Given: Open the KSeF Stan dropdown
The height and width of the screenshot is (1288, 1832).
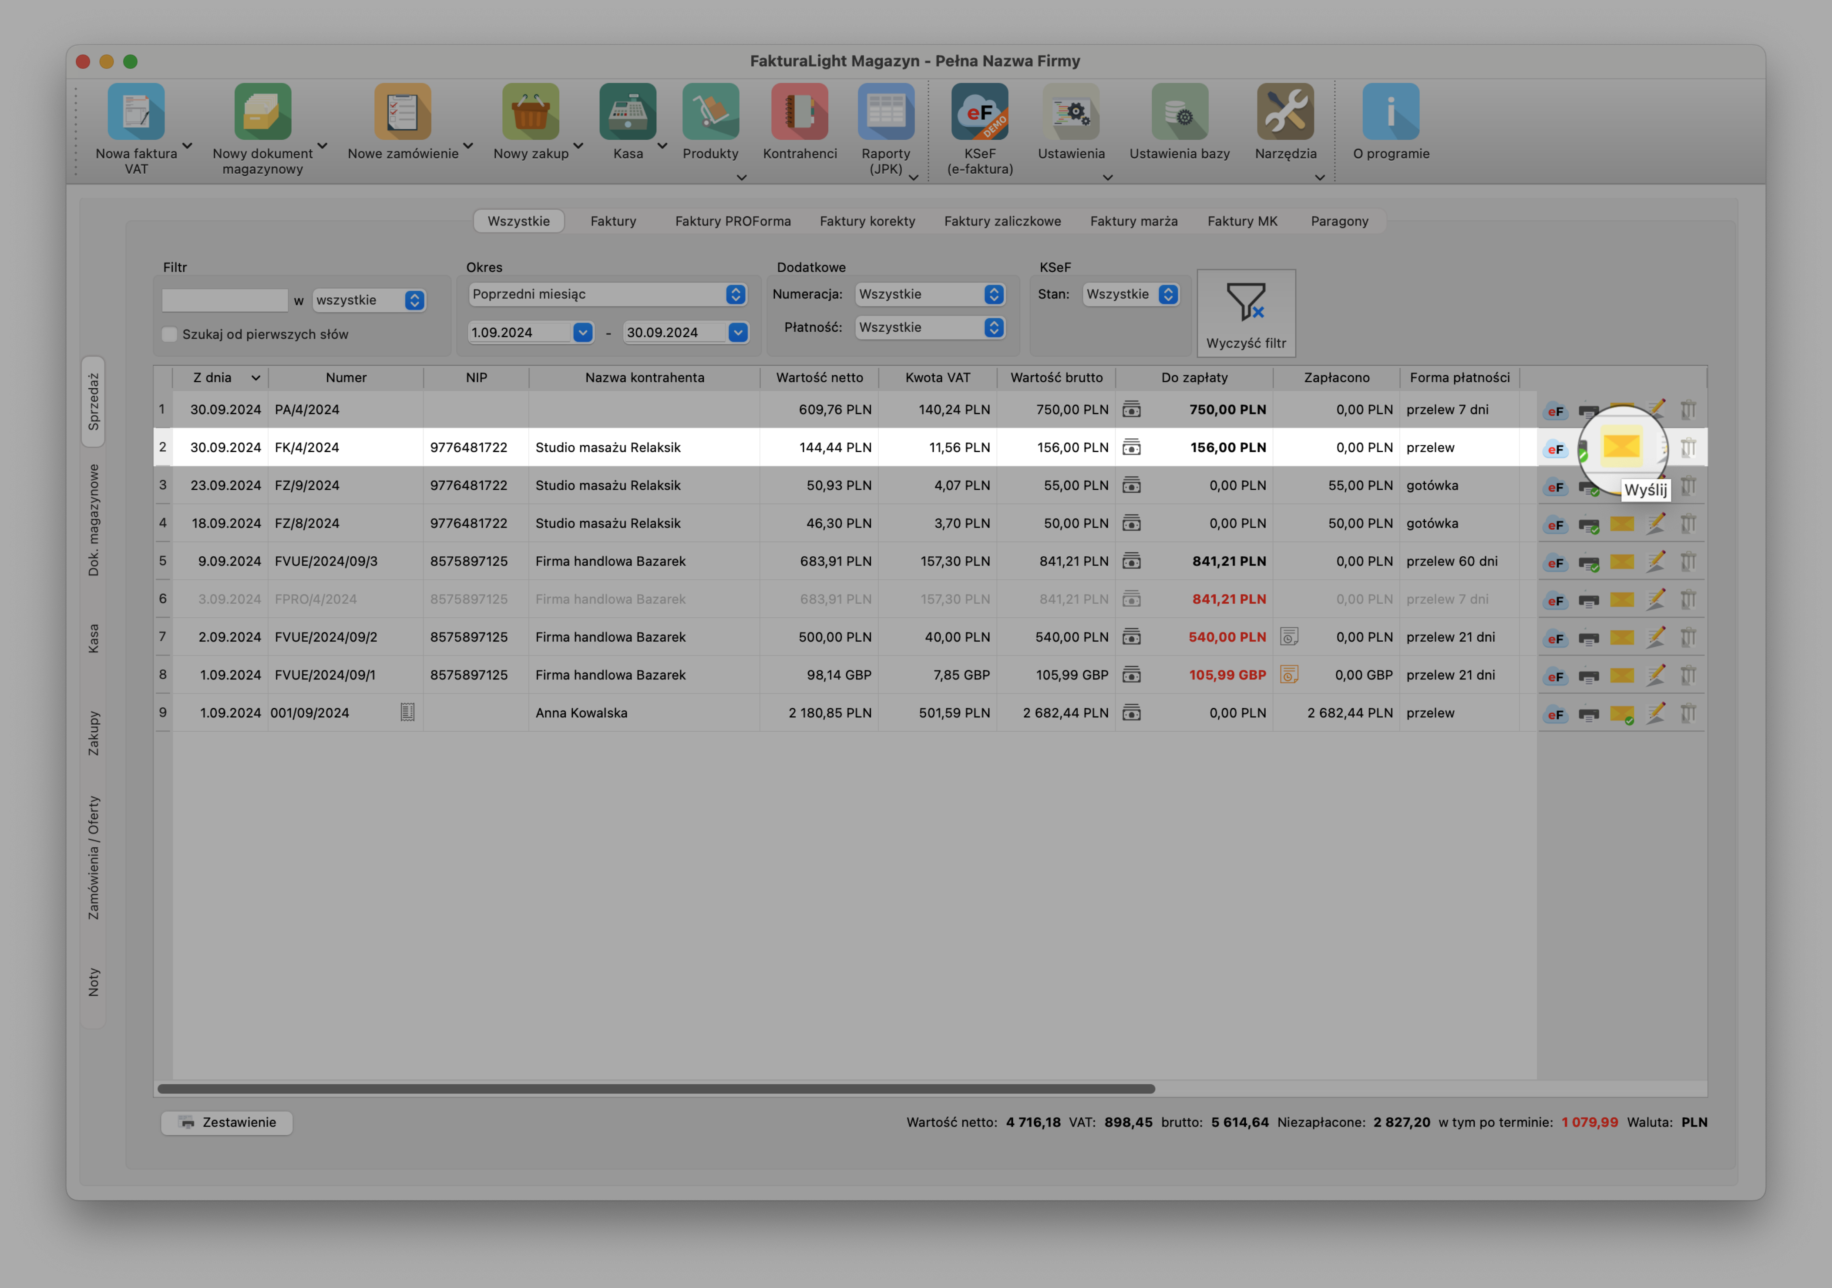Looking at the screenshot, I should coord(1131,294).
